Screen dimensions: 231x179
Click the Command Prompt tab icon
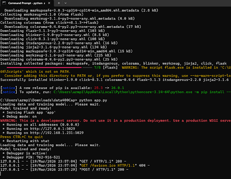pos(4,3)
